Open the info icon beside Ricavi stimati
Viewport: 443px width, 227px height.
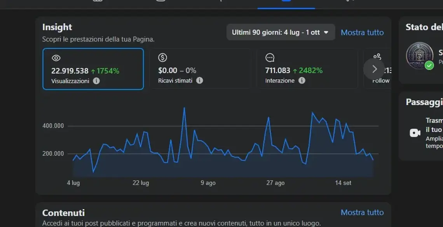199,81
